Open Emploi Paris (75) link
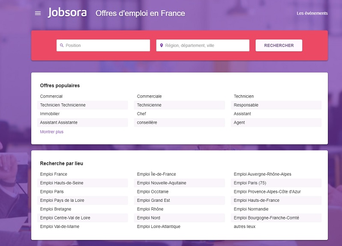The image size is (342, 246). 250,183
